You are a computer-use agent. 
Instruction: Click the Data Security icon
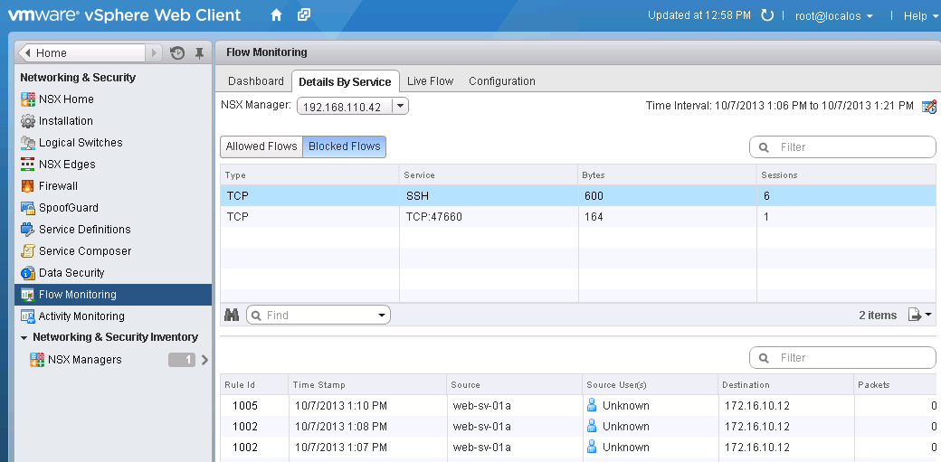pos(28,272)
